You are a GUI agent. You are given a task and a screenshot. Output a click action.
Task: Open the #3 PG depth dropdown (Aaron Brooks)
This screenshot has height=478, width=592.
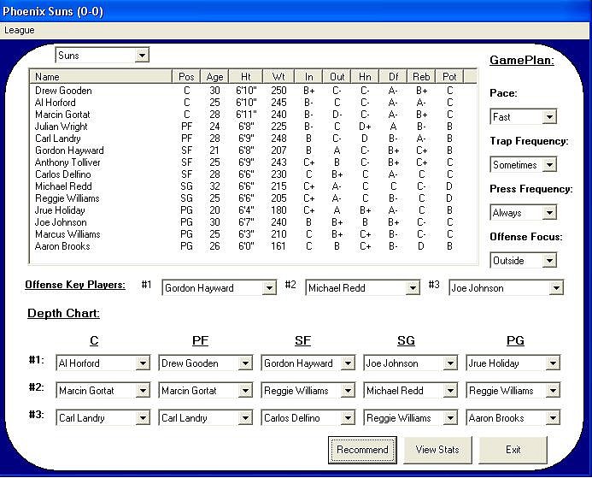coord(513,418)
